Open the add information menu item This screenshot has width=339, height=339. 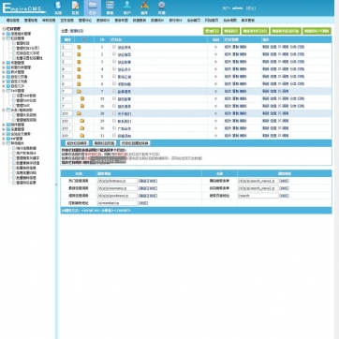click(x=13, y=21)
